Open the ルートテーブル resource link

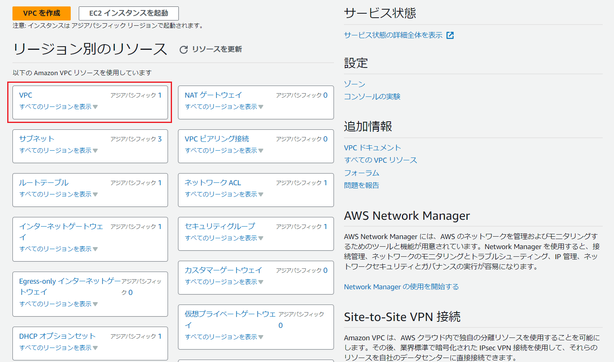(x=44, y=183)
